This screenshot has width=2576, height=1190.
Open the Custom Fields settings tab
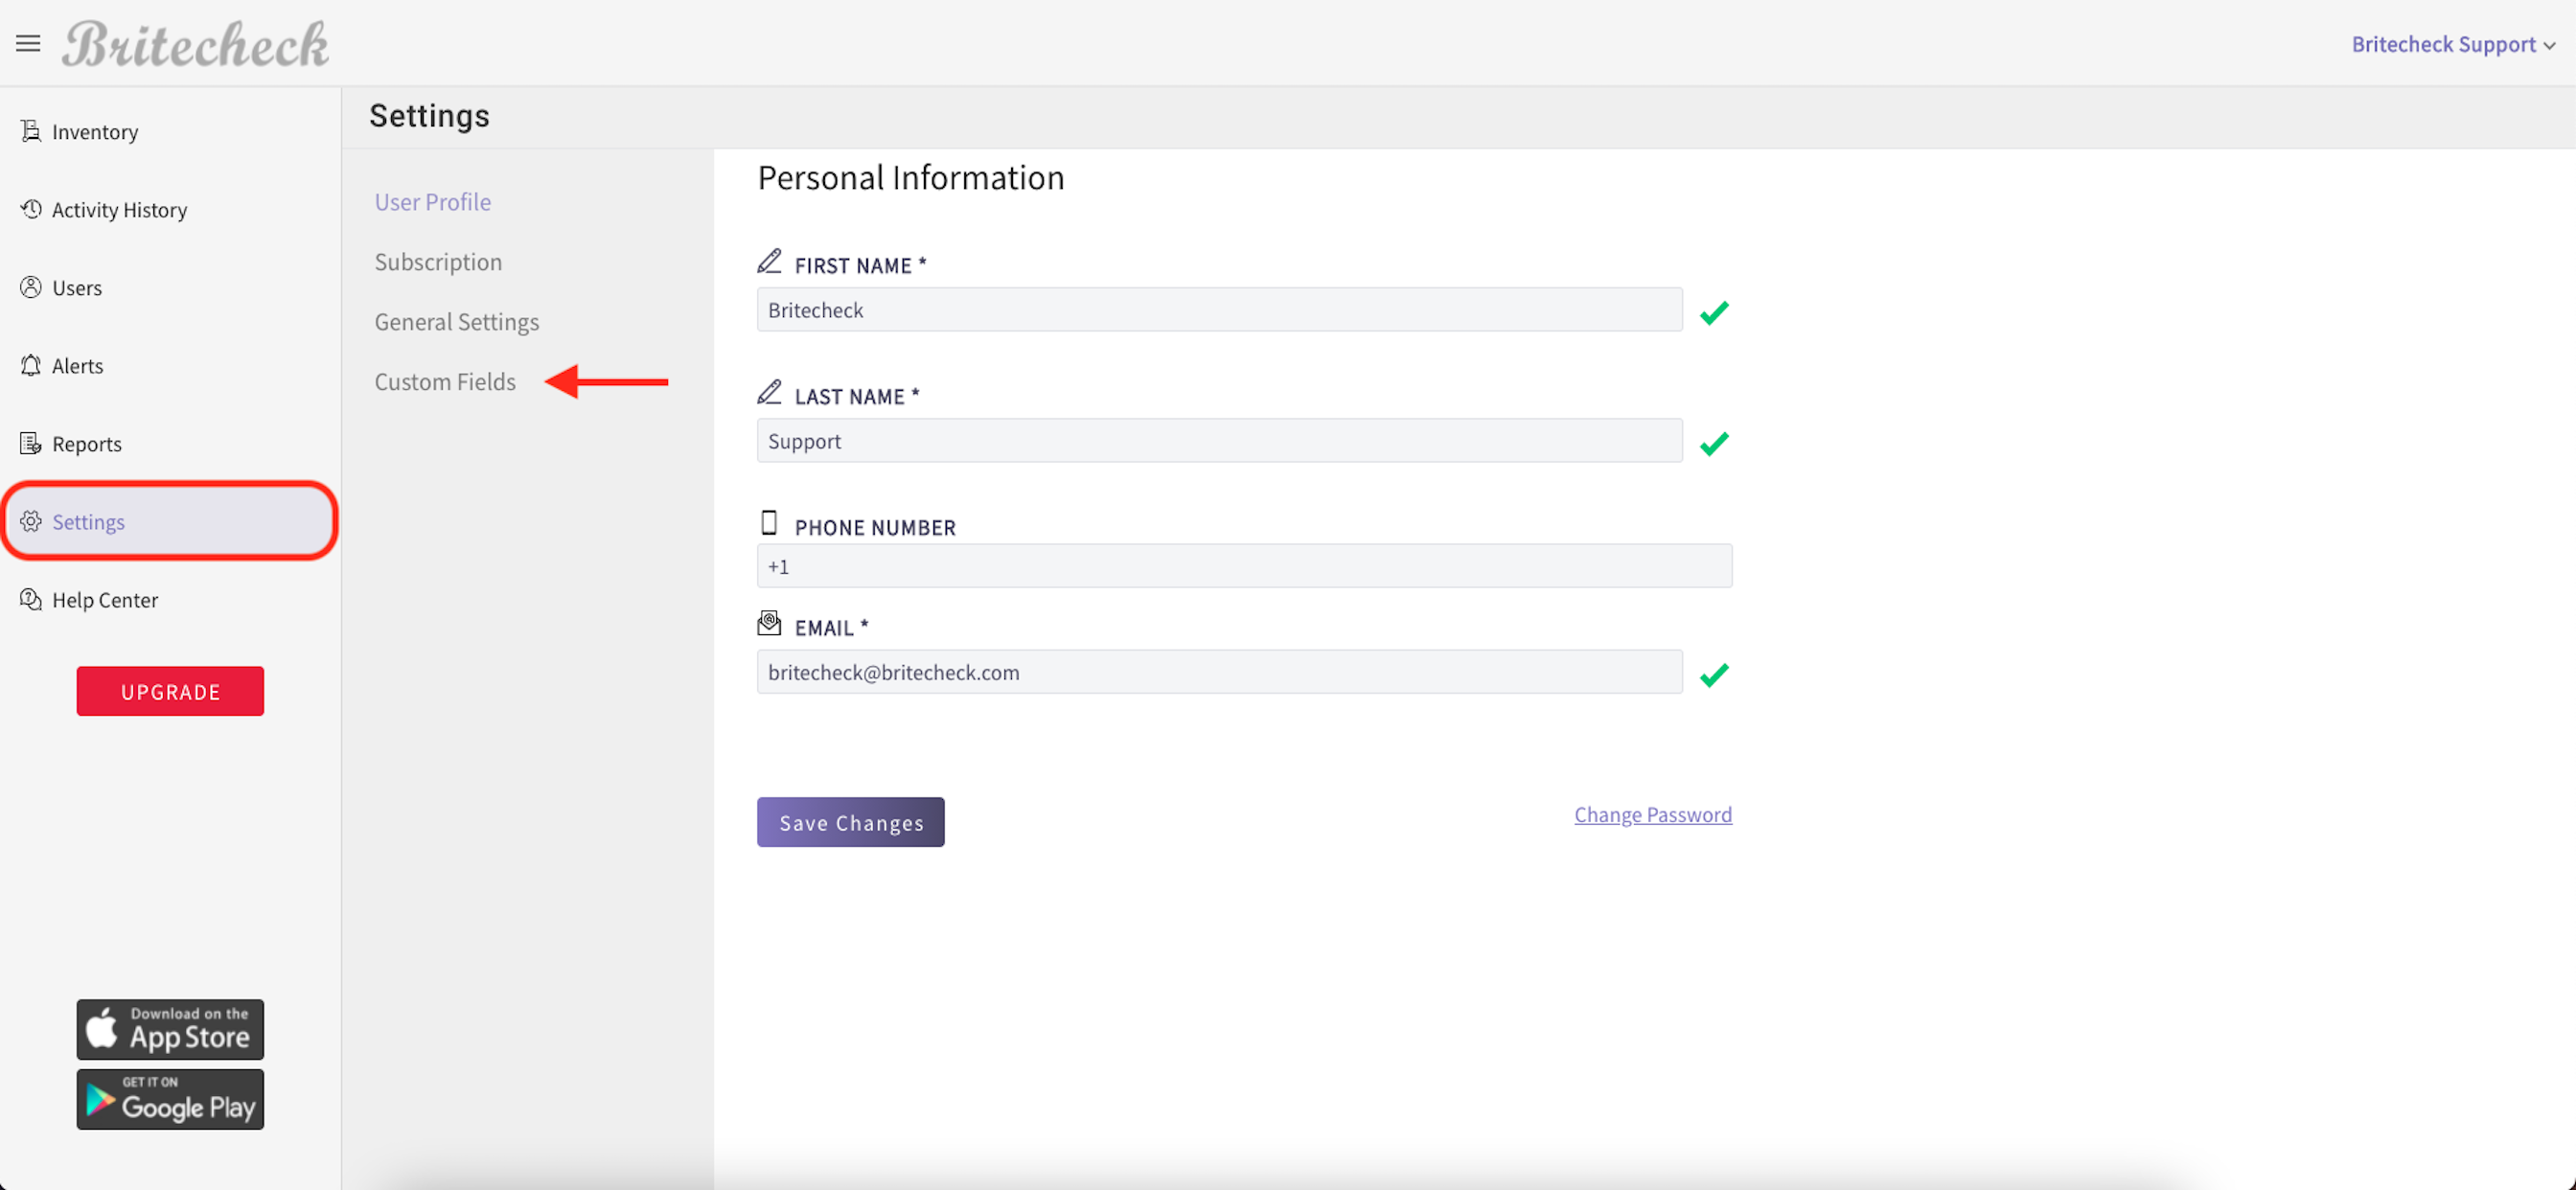click(445, 381)
